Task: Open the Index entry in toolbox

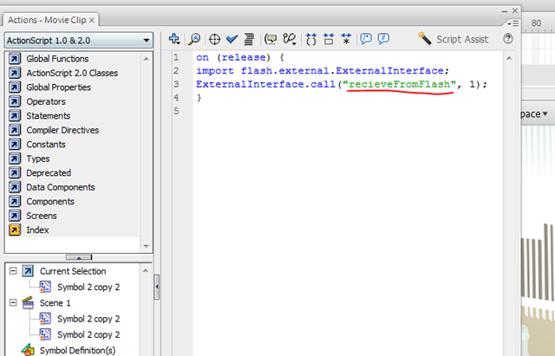Action: [37, 230]
